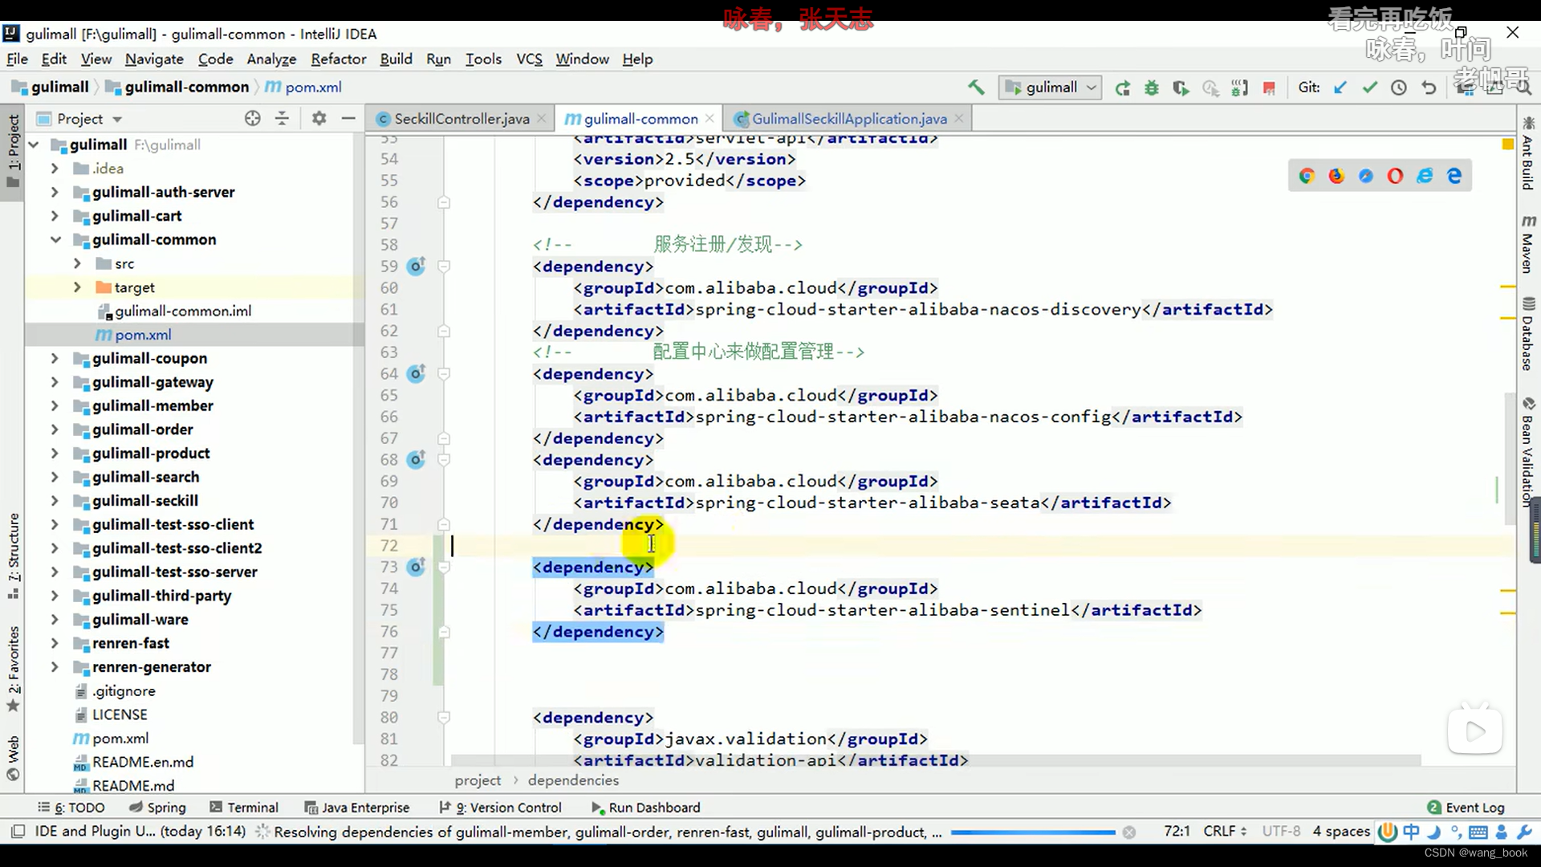Open pom.xml preview in Safari browser icon

[x=1366, y=176]
